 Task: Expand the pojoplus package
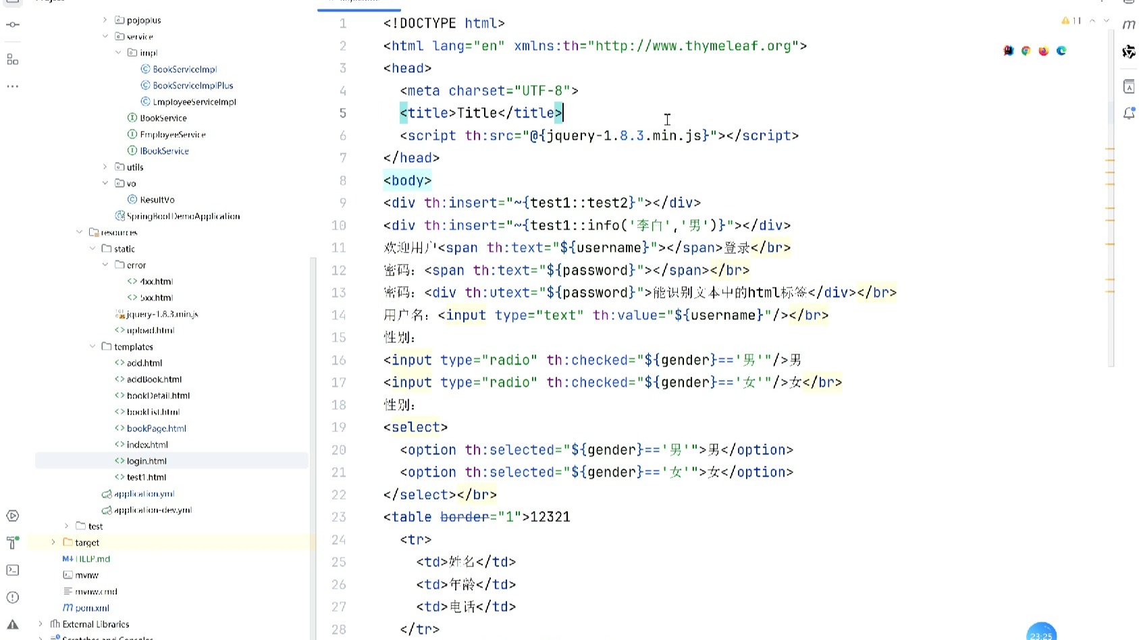click(x=105, y=20)
